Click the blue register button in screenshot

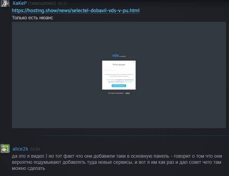pyautogui.click(x=119, y=86)
